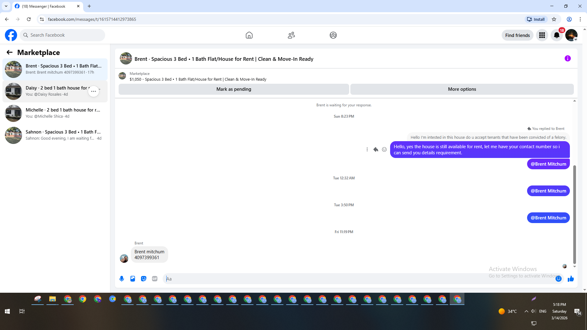Attach a photo file to the message

coord(133,279)
